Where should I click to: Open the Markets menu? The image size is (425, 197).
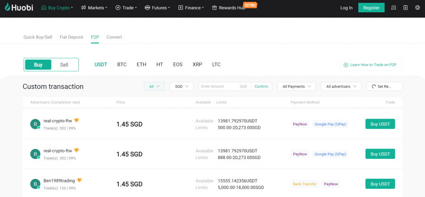tap(94, 8)
